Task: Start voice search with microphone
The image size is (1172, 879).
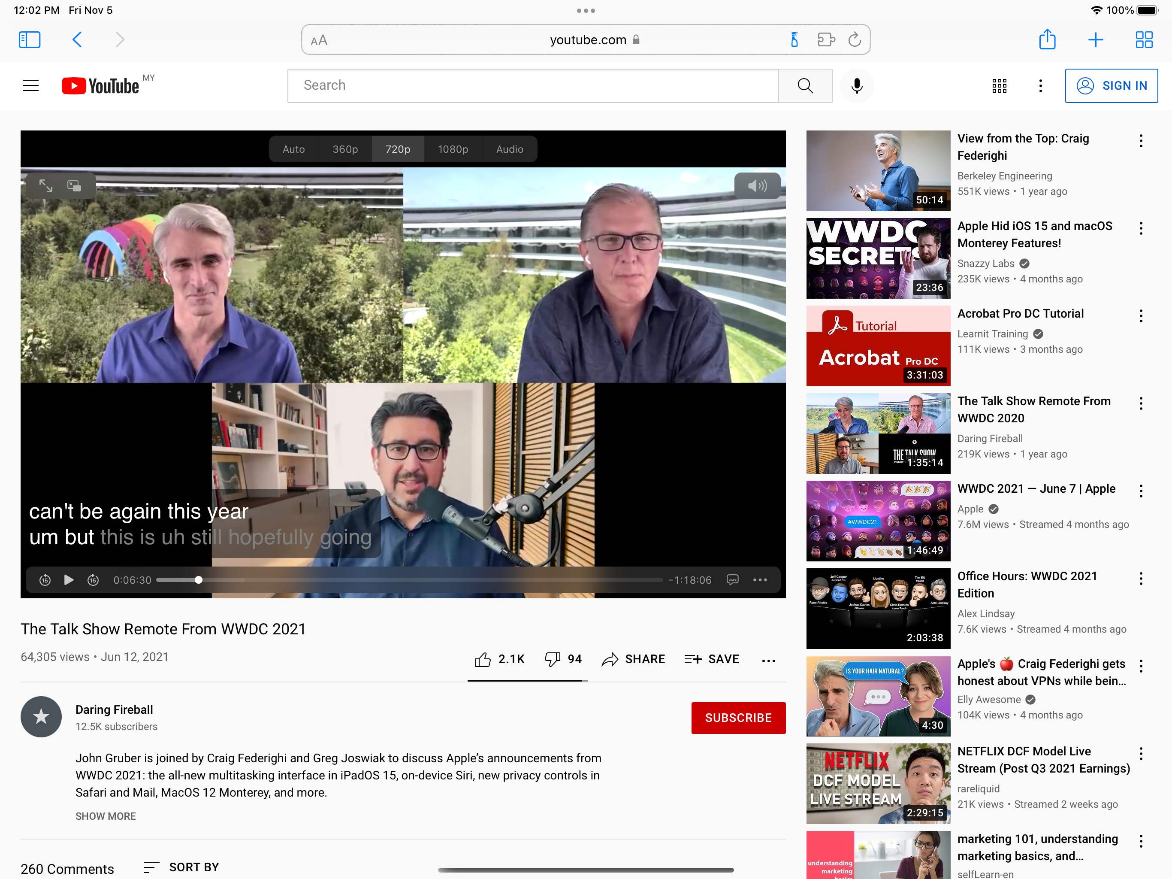Action: pyautogui.click(x=856, y=85)
